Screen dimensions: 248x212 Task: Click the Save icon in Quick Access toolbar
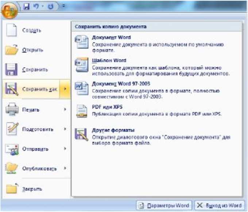(26, 6)
